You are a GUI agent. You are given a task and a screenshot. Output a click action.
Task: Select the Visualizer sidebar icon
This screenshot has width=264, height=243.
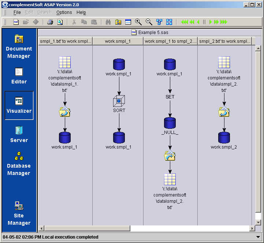19,105
